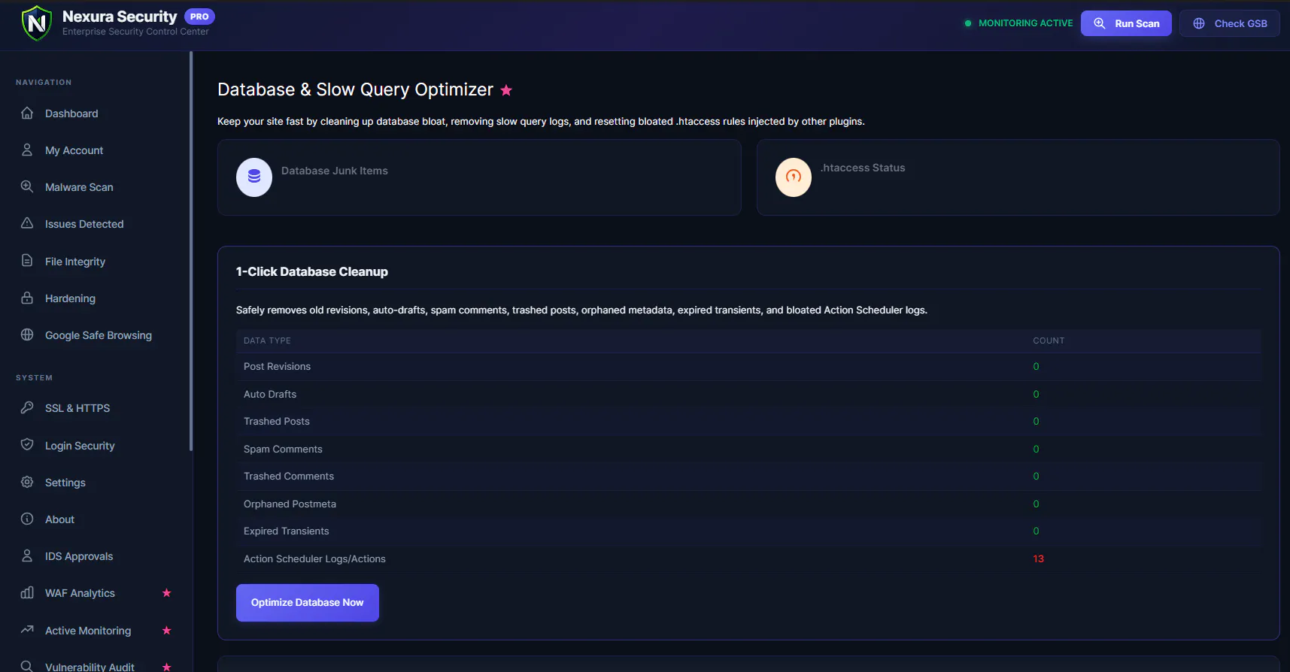Click the Login Security shield icon
This screenshot has width=1290, height=672.
click(x=27, y=445)
